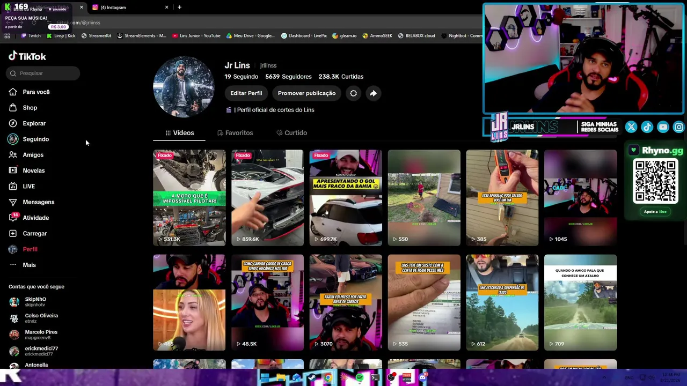
Task: Open the TikTok Shop page
Action: tap(23, 108)
